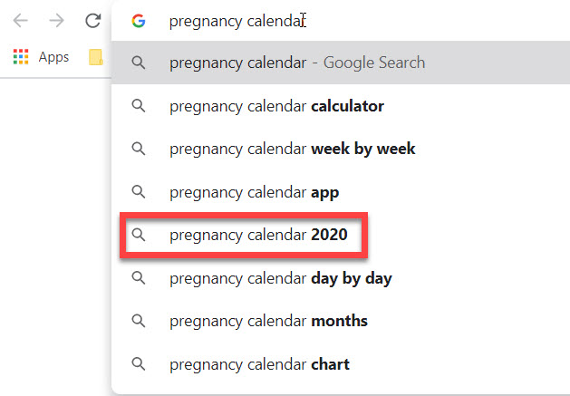Open the Apps grid shortcut
The image size is (570, 396).
tap(21, 57)
